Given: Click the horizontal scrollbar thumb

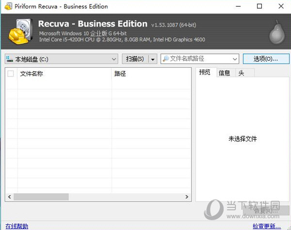Looking at the screenshot, I should click(41, 197).
